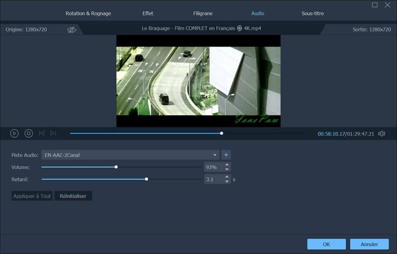Screen dimensions: 397x254
Task: Click the Retard value field
Action: point(214,179)
